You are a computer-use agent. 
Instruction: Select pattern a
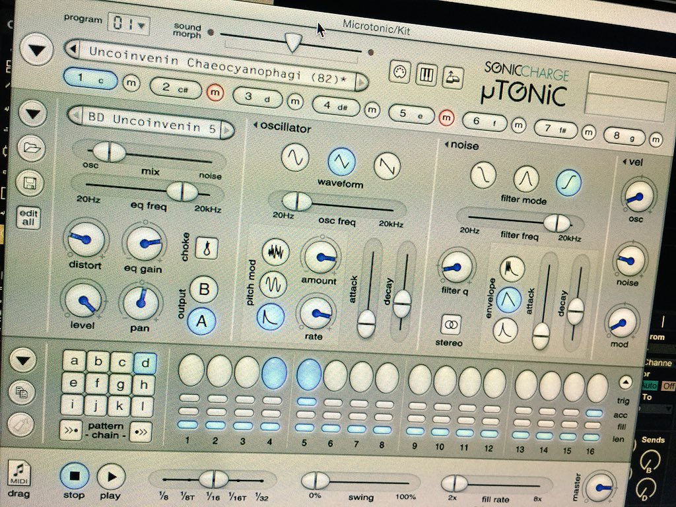point(75,360)
